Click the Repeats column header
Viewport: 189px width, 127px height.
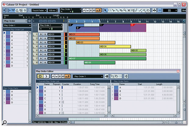(56, 84)
